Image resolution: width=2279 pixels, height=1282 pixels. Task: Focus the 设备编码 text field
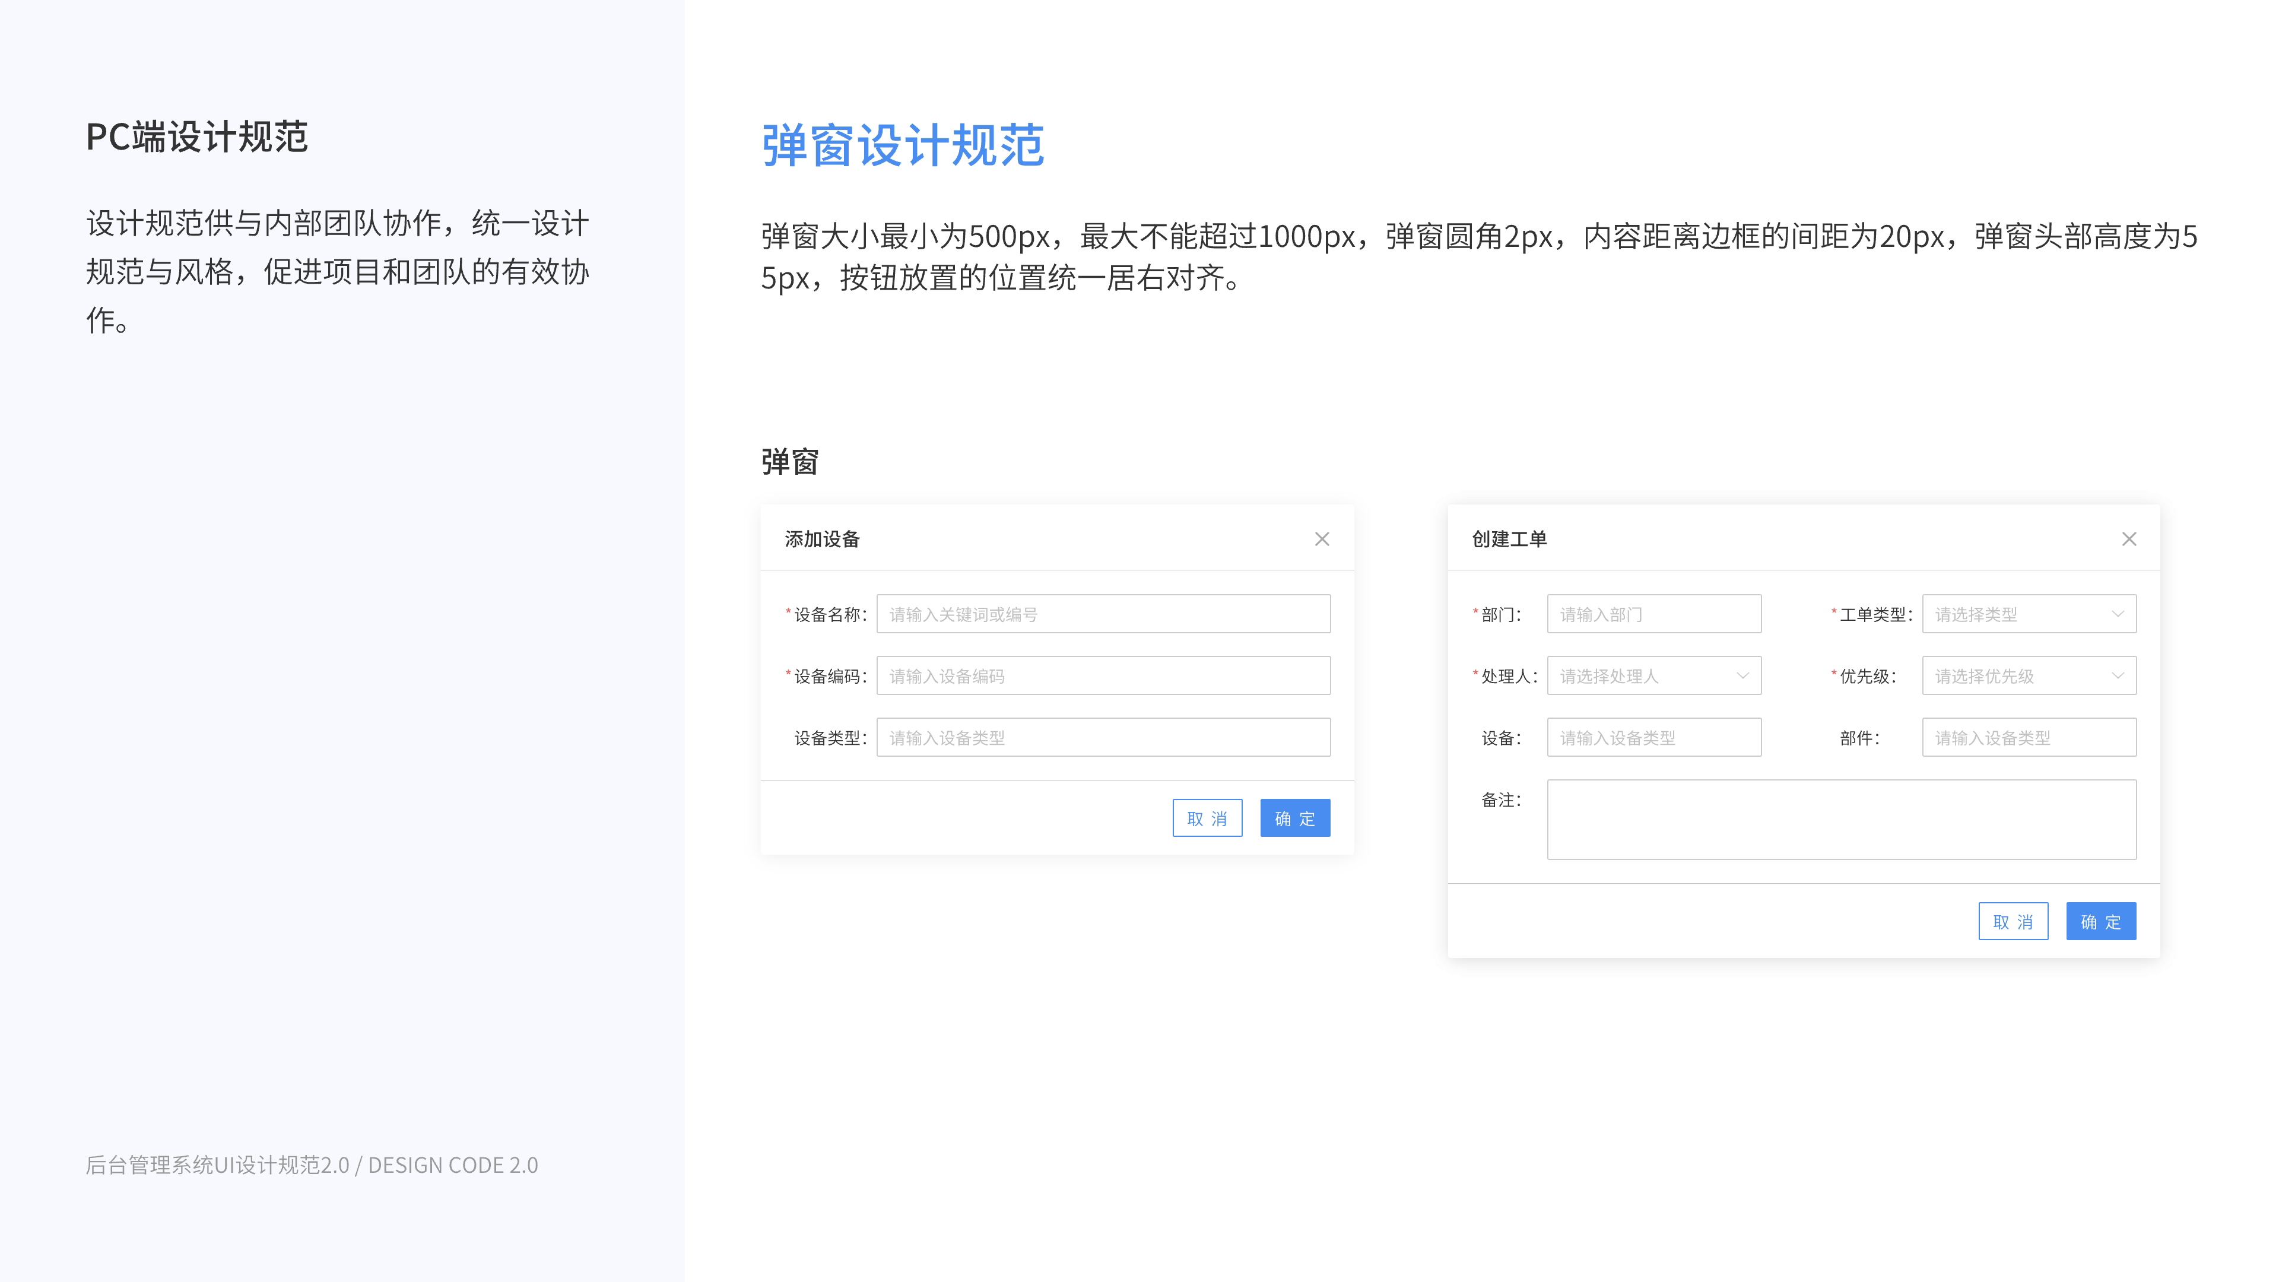click(x=1102, y=676)
